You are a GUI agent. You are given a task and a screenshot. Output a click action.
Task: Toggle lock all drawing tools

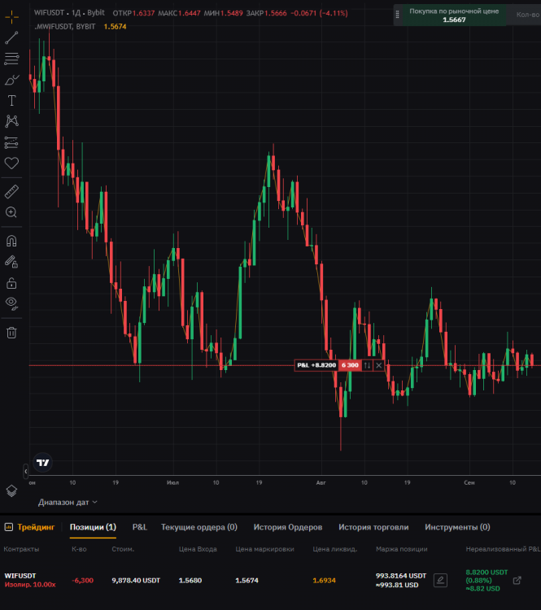(11, 283)
